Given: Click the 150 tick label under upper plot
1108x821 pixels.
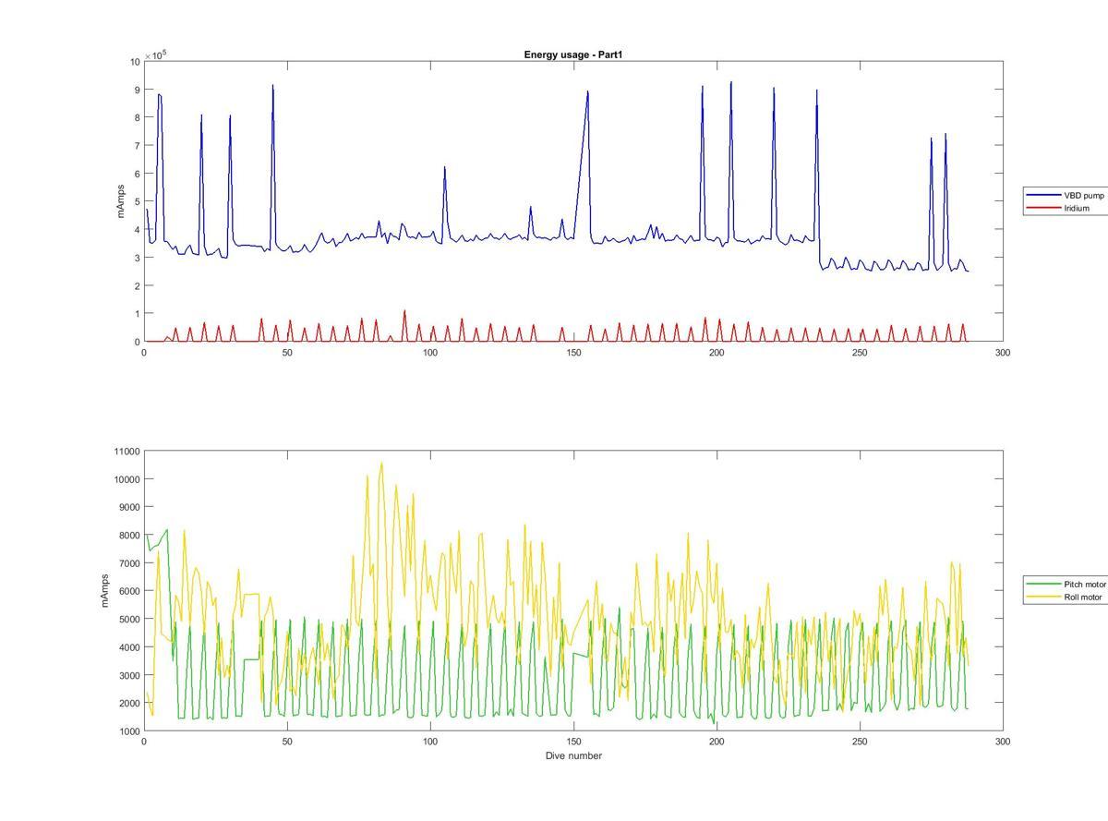Looking at the screenshot, I should click(573, 353).
